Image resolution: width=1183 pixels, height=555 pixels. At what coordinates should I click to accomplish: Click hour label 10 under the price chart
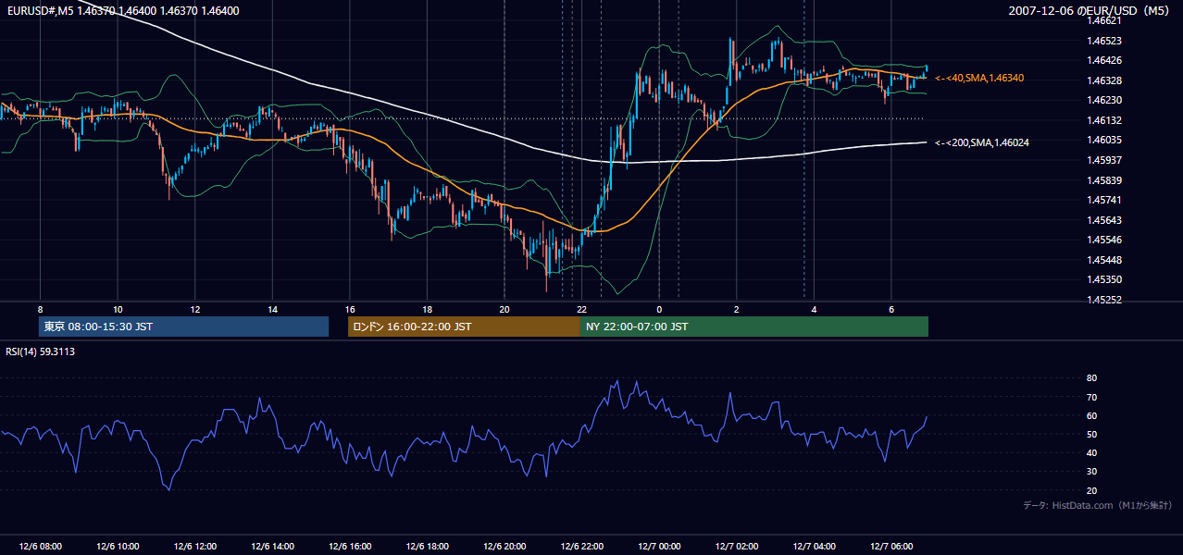118,309
